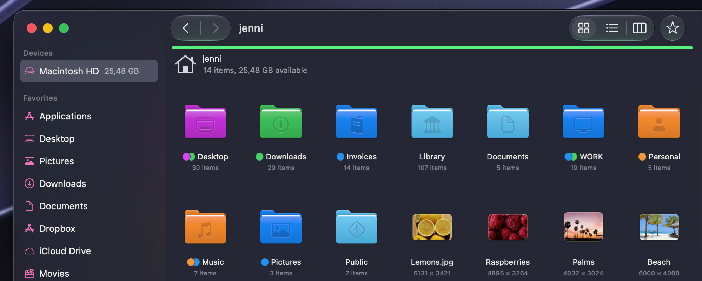Click the green tag beside Downloads label
The width and height of the screenshot is (702, 281).
[259, 157]
